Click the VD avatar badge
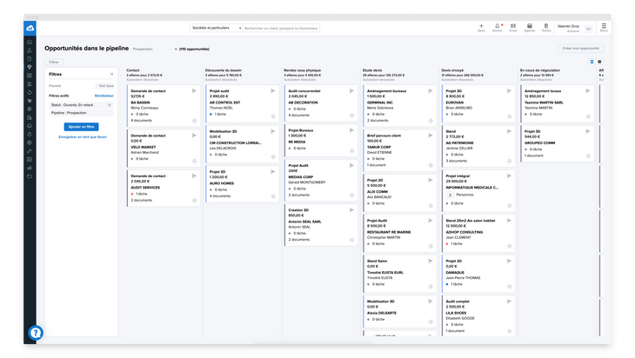The height and width of the screenshot is (358, 635). [588, 29]
